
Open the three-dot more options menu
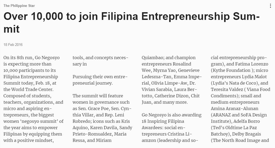point(270,6)
